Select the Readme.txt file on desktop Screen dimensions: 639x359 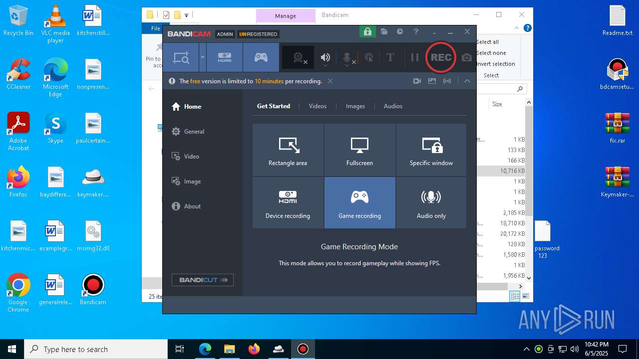pyautogui.click(x=618, y=21)
